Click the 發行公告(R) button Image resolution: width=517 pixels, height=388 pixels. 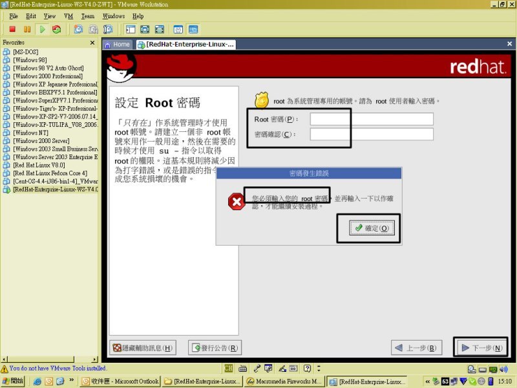[x=215, y=348]
